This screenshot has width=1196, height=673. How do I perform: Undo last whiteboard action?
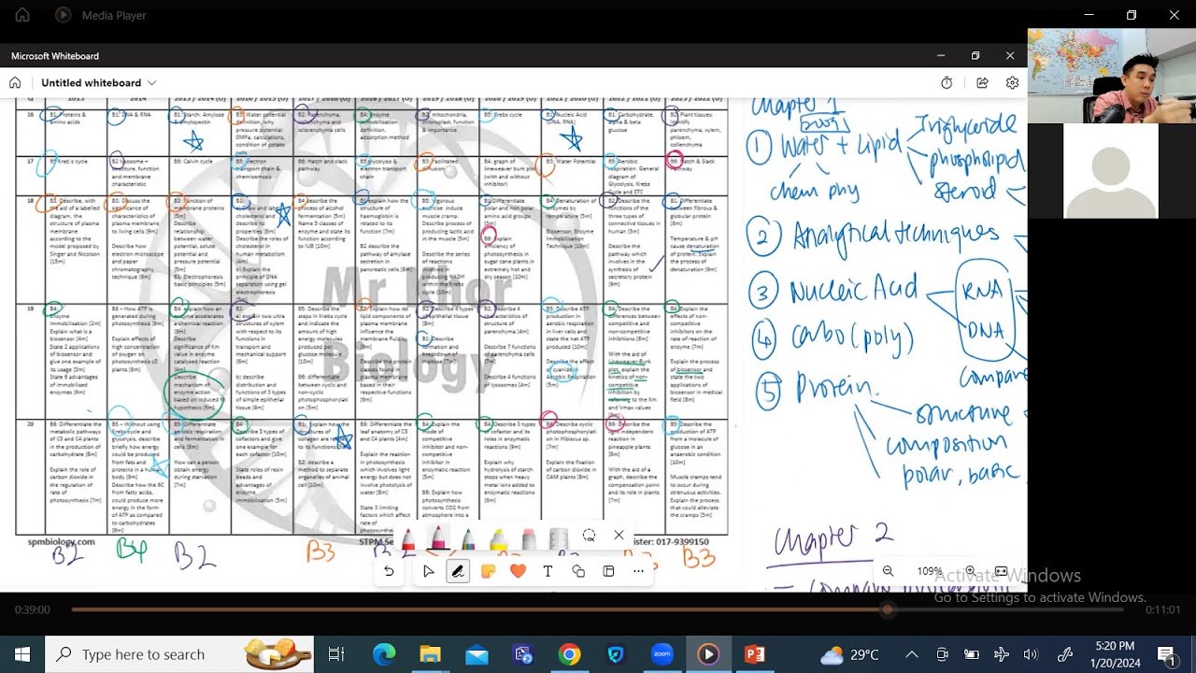pos(389,571)
